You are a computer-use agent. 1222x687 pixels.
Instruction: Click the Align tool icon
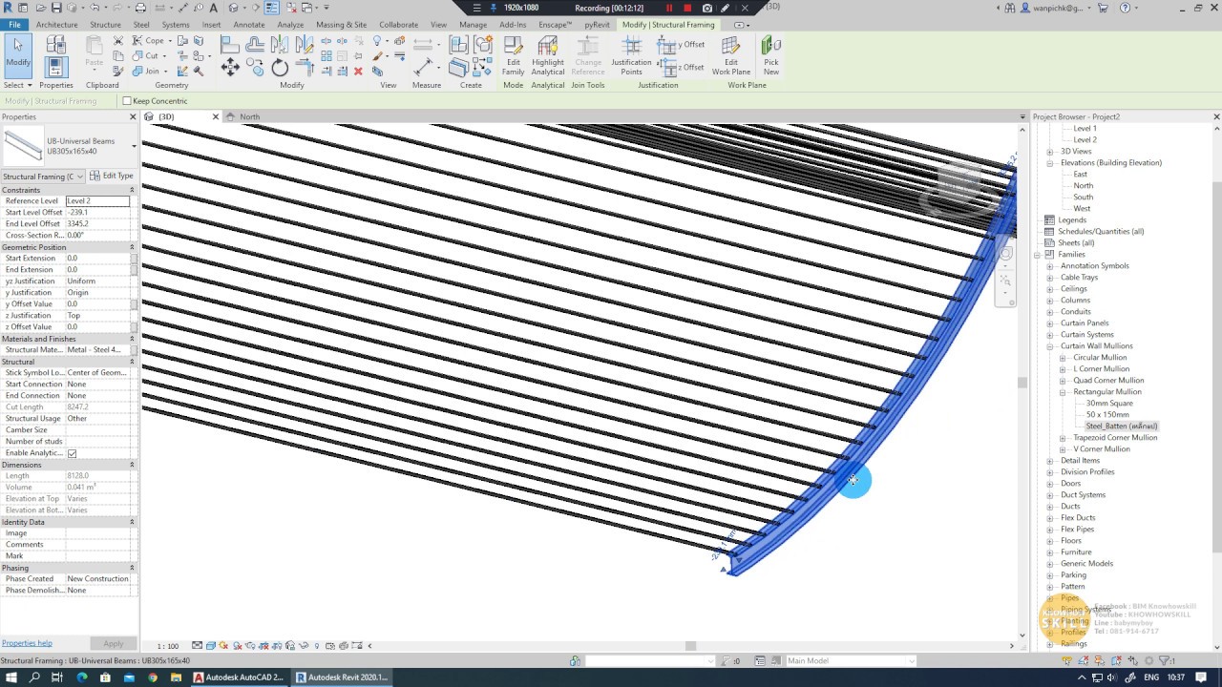pos(230,44)
